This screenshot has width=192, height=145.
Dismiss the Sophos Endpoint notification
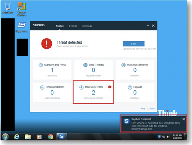pos(183,119)
